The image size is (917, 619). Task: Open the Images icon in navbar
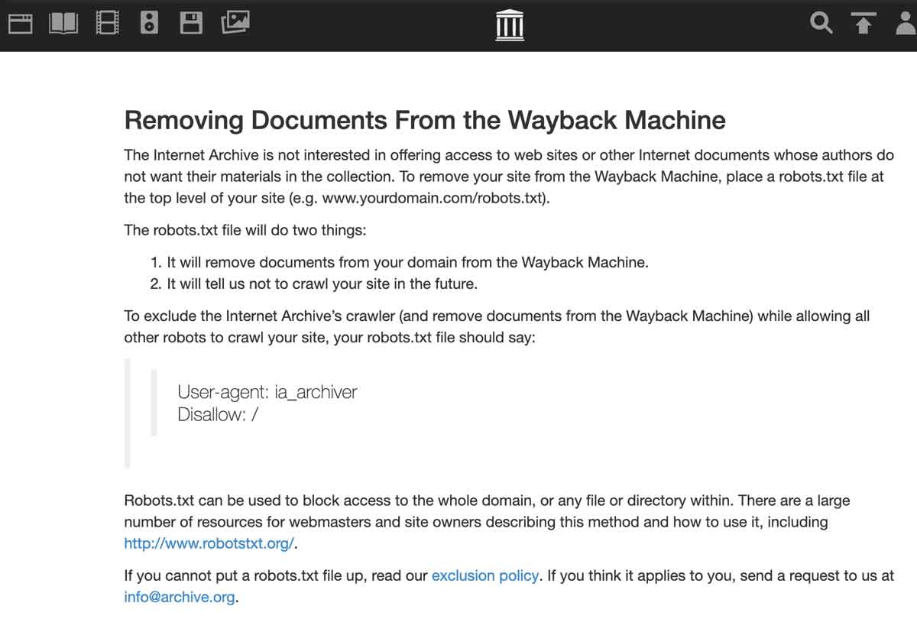235,24
